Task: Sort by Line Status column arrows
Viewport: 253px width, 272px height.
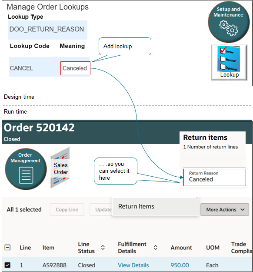Action: (x=103, y=248)
